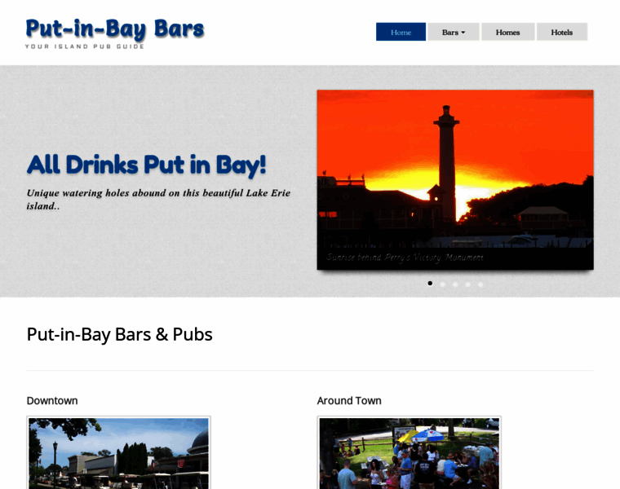Viewport: 620px width, 489px height.
Task: Select the first slideshow indicator dot
Action: click(430, 284)
